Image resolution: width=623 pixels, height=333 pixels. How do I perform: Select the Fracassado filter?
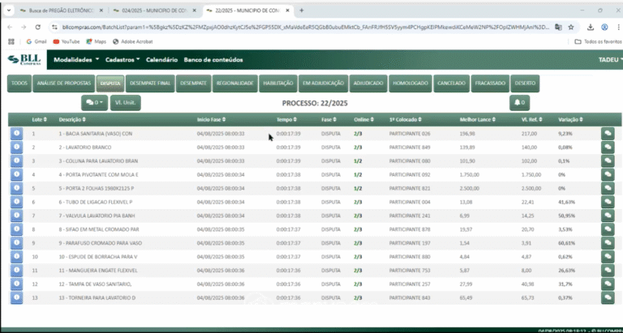pyautogui.click(x=490, y=83)
